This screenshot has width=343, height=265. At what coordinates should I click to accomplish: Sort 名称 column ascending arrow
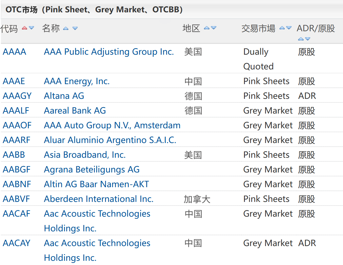point(66,29)
